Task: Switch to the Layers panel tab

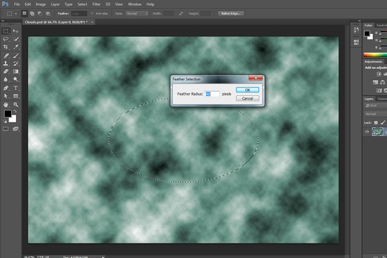Action: pyautogui.click(x=369, y=99)
